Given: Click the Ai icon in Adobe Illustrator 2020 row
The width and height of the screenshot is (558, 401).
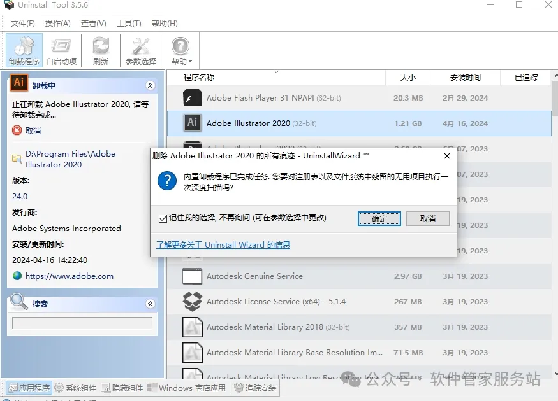Looking at the screenshot, I should point(192,123).
